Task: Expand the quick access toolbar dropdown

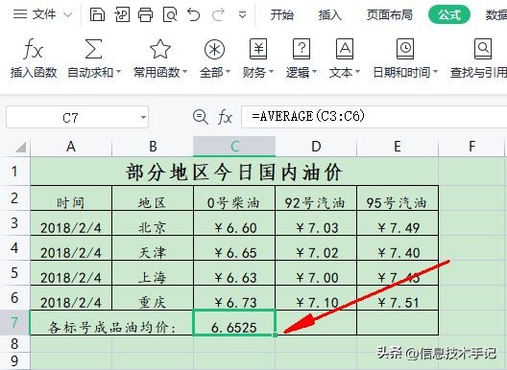Action: coord(242,14)
